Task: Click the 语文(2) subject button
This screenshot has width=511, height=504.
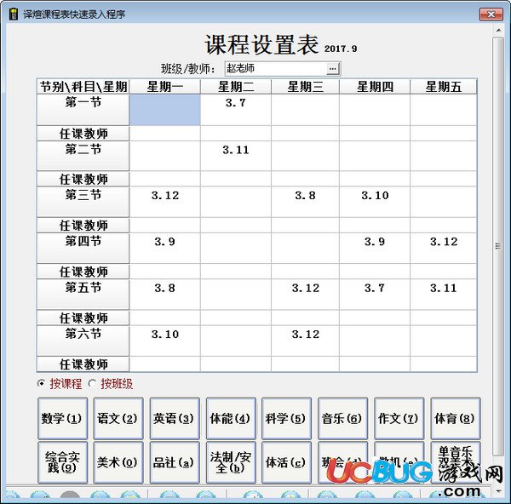Action: [x=118, y=418]
